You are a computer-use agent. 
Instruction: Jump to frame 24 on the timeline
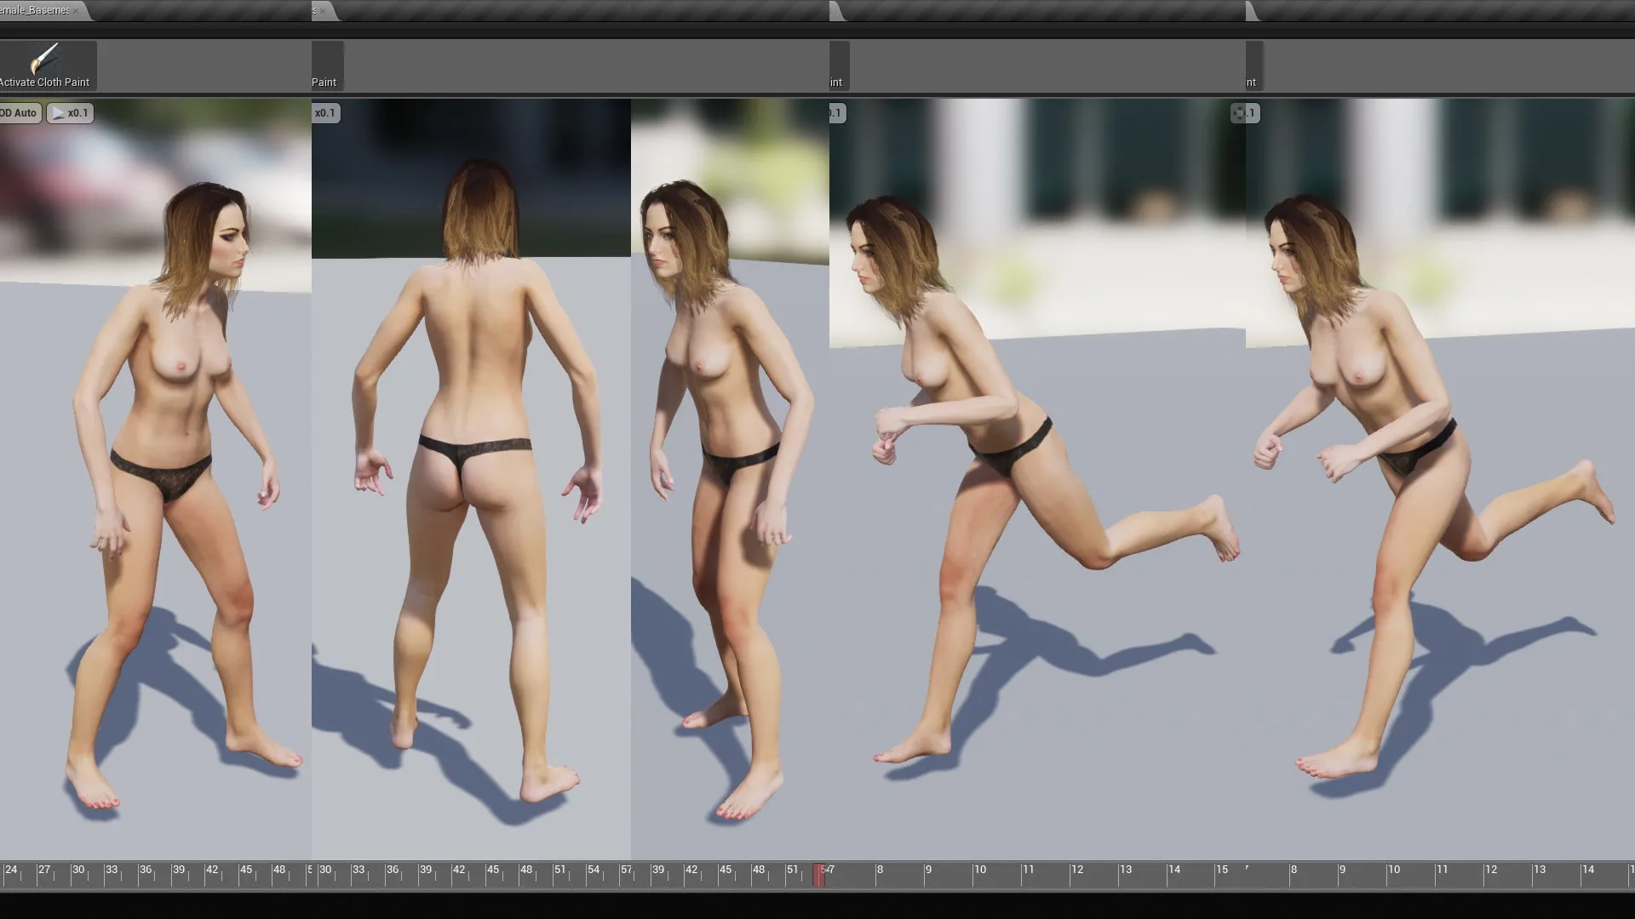[x=10, y=870]
